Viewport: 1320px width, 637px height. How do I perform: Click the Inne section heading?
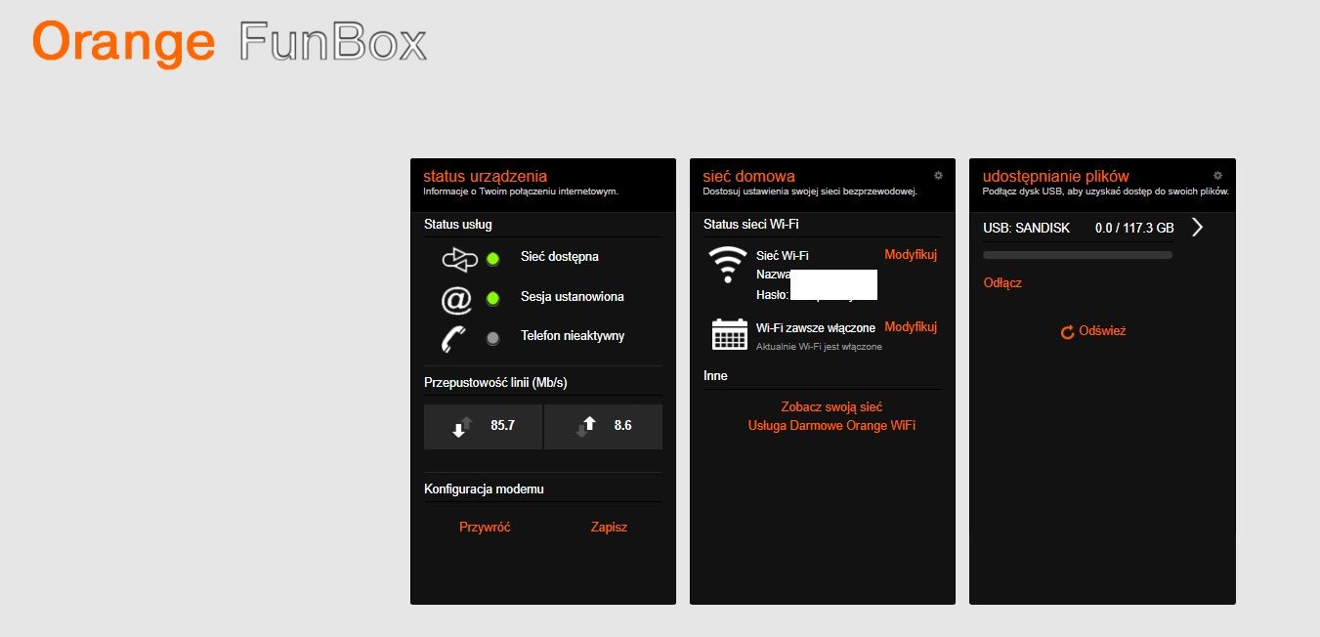point(715,375)
